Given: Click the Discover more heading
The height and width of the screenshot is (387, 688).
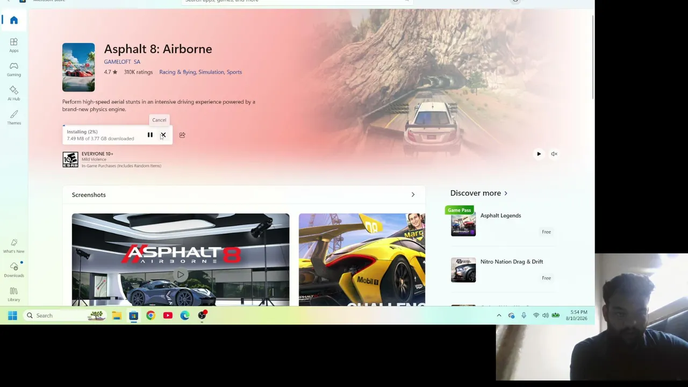Looking at the screenshot, I should point(475,193).
